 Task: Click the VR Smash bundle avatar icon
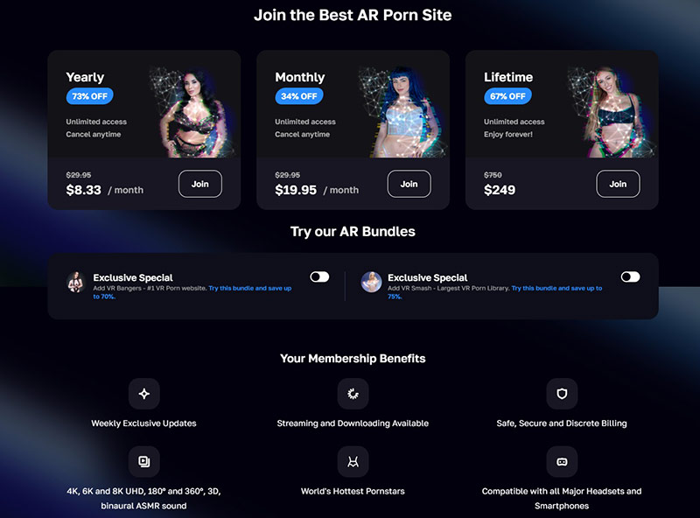pyautogui.click(x=371, y=282)
